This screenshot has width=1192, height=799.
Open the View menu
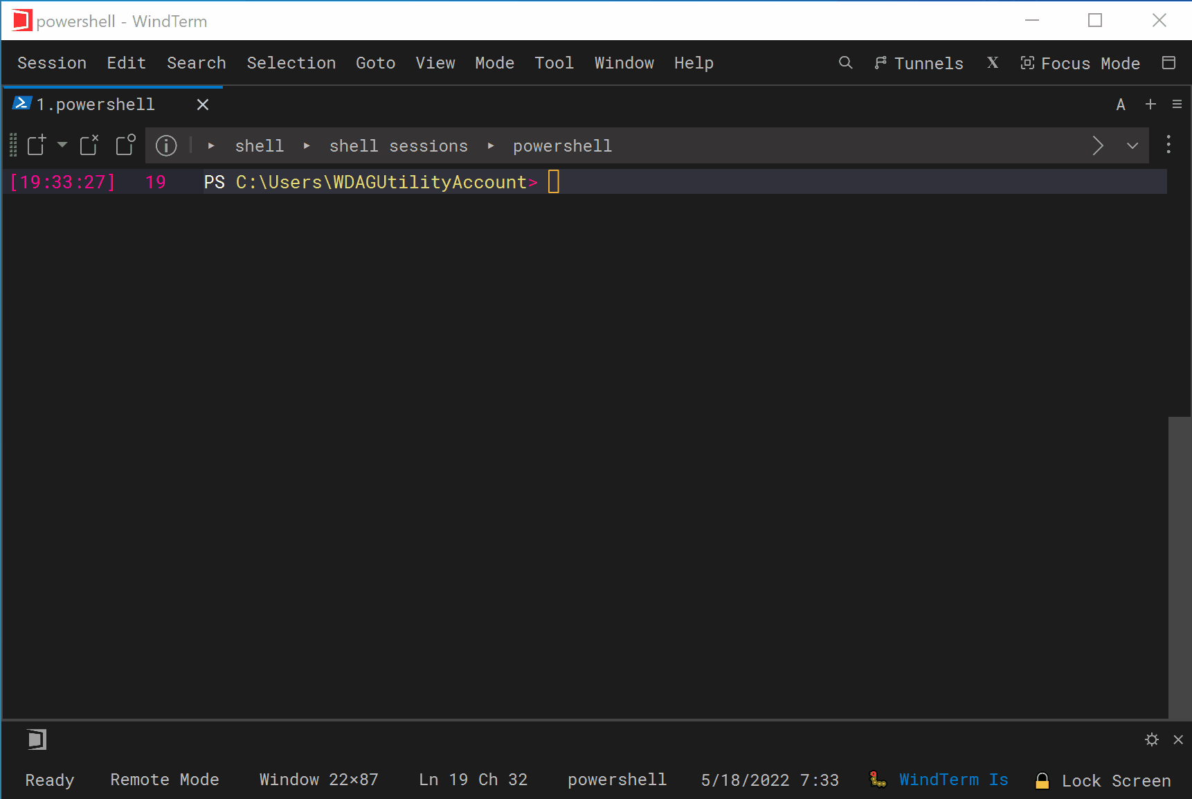[x=435, y=63]
